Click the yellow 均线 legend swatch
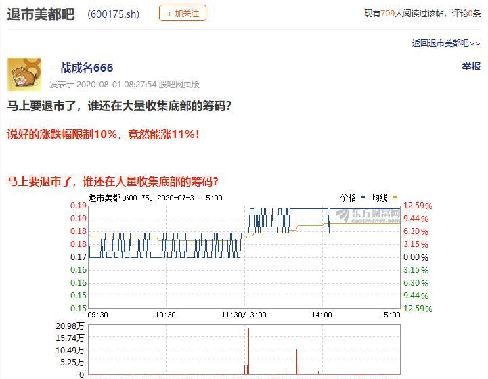Viewport: 488px width, 379px height. pyautogui.click(x=395, y=197)
